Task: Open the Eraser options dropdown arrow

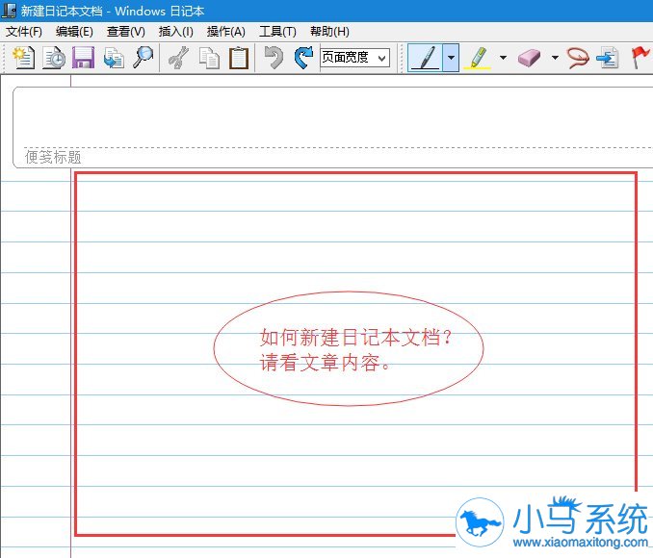Action: [555, 58]
